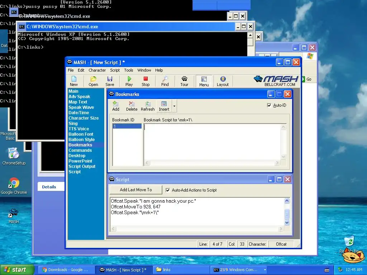367x275 pixels.
Task: Open Google Chrome desktop shortcut
Action: [14, 186]
